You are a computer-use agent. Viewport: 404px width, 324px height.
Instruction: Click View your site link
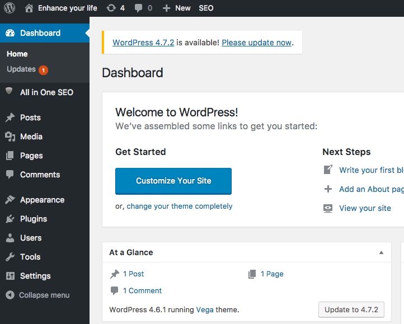tap(365, 208)
